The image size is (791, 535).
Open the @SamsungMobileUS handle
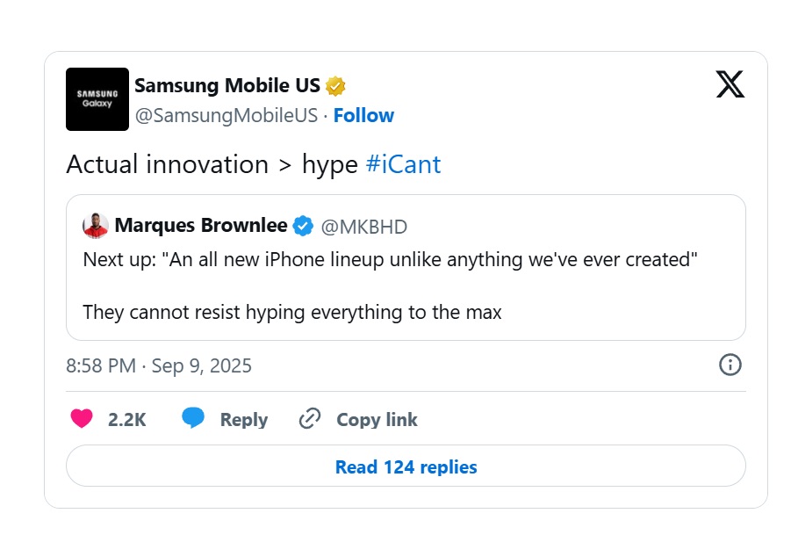[x=226, y=116]
